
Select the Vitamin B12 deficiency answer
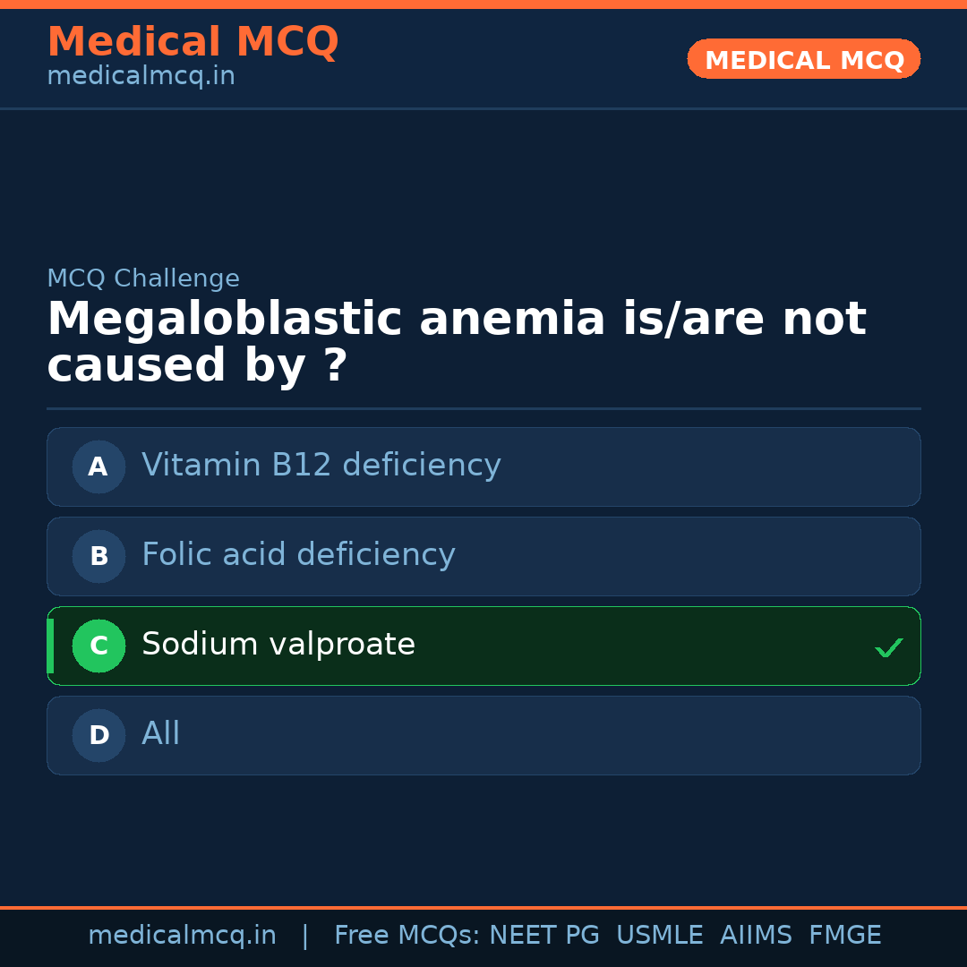coord(321,466)
